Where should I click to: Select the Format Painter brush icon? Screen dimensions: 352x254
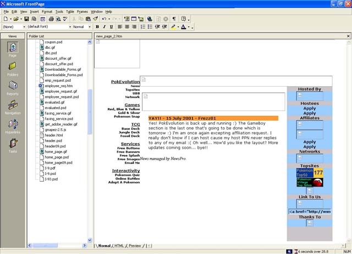95,19
